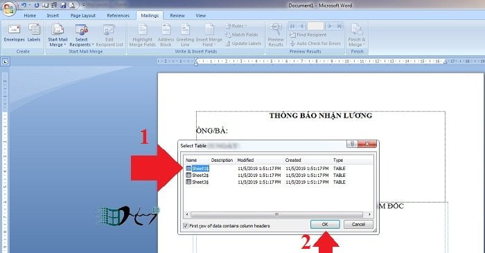Viewport: 485px width, 253px height.
Task: Click Edit Recipient List button
Action: tap(109, 35)
